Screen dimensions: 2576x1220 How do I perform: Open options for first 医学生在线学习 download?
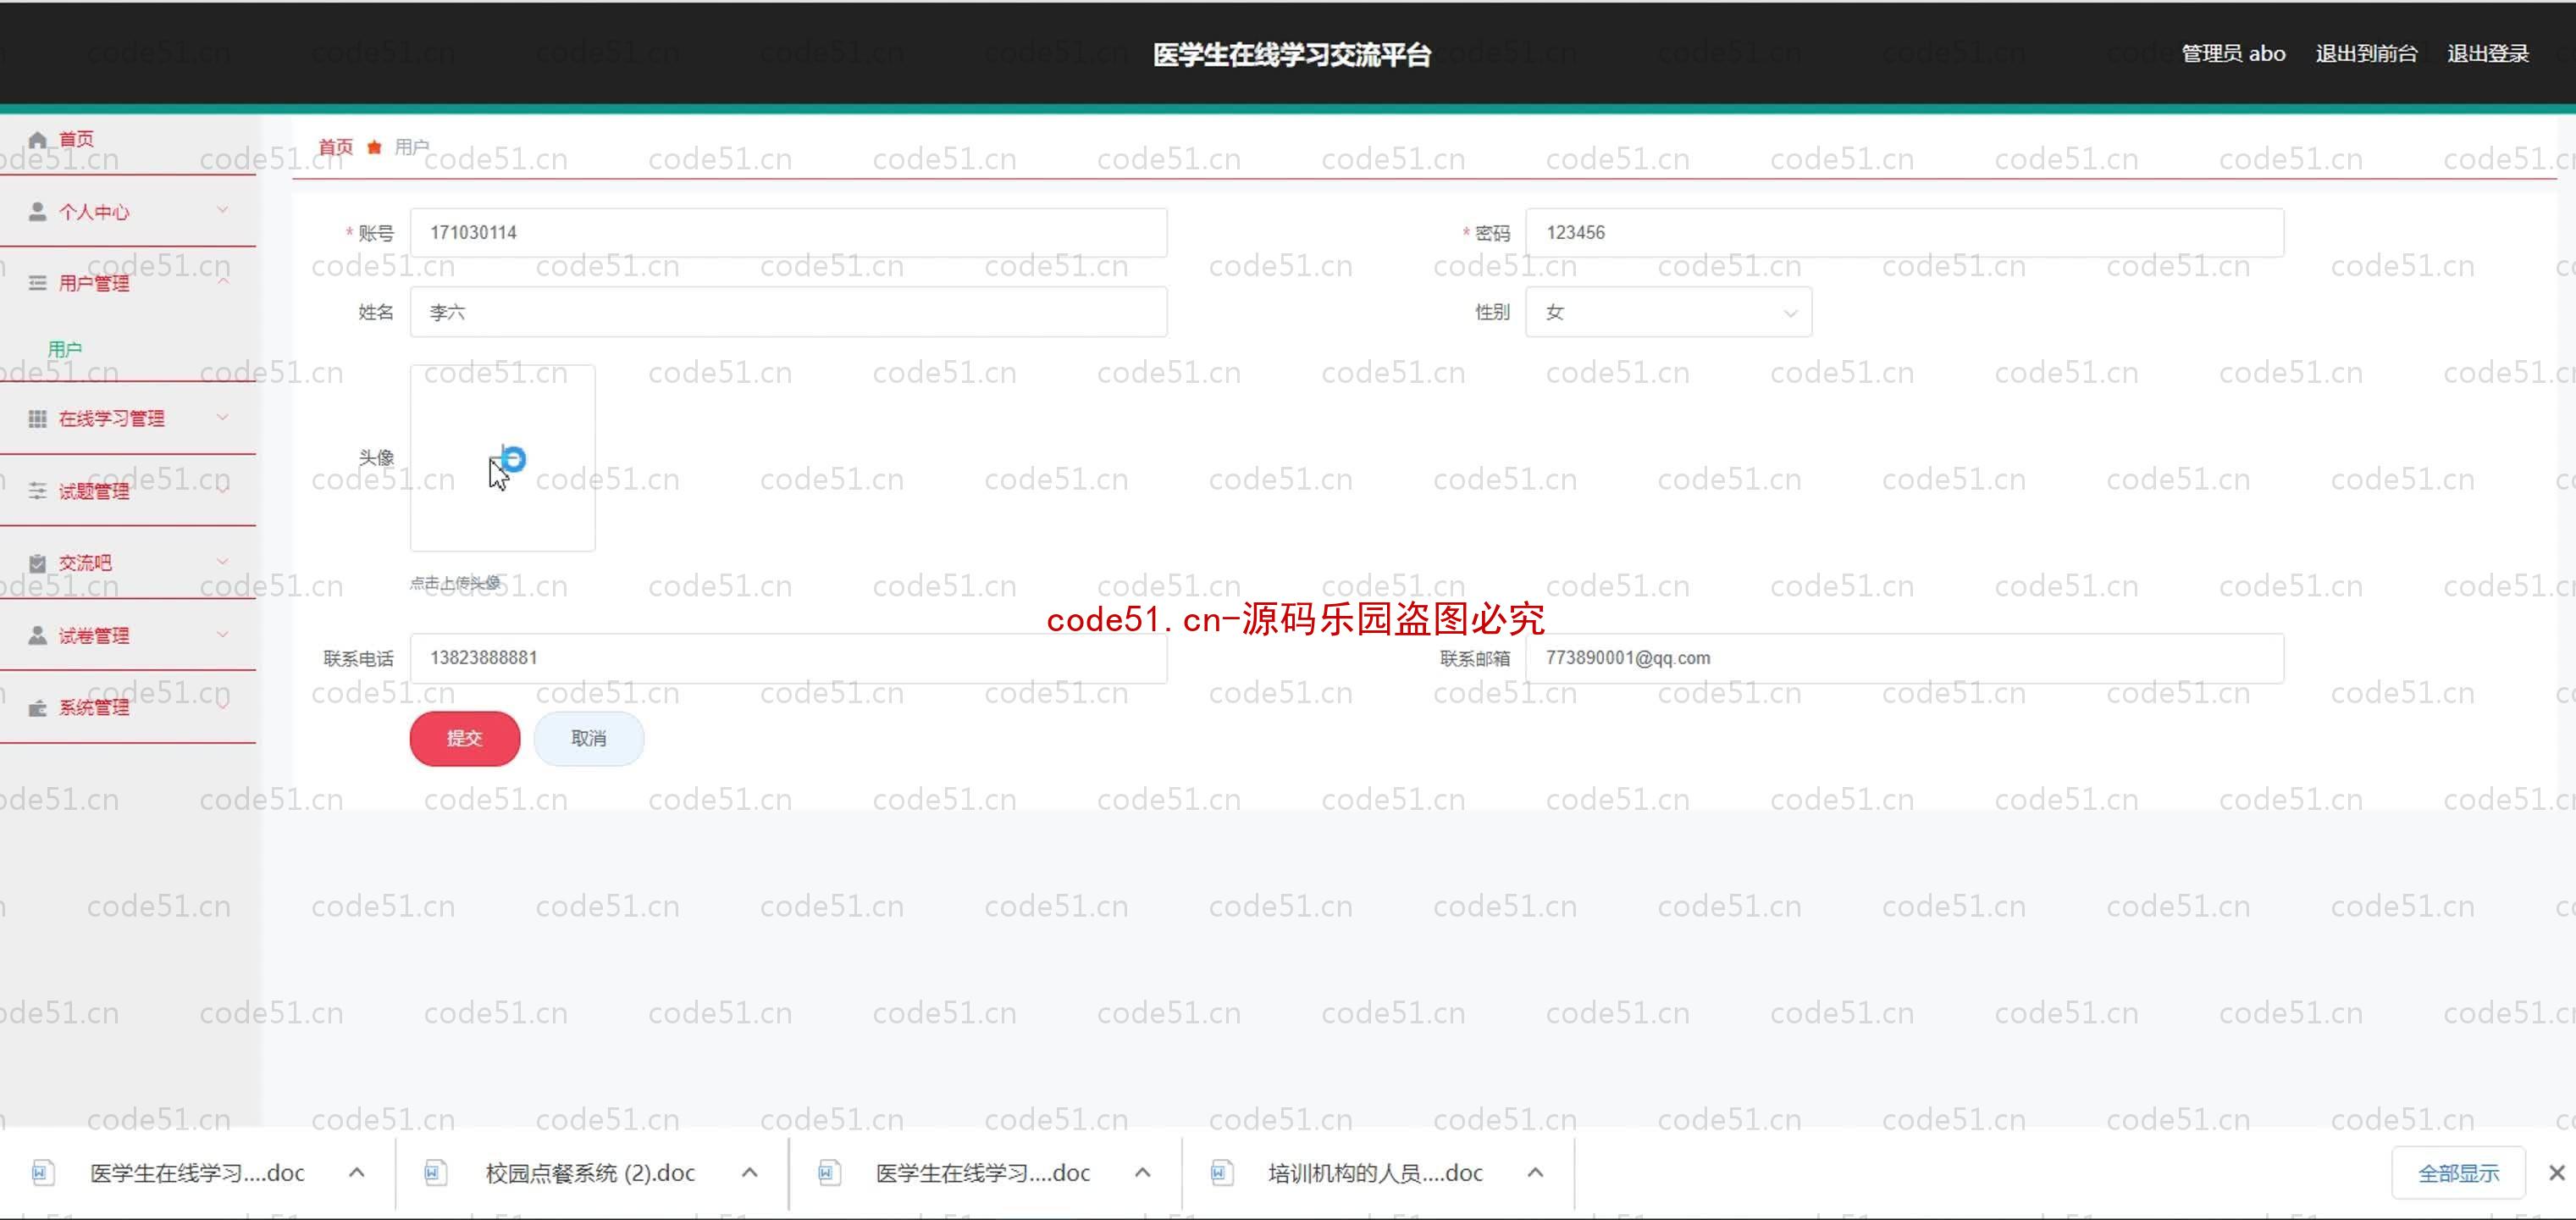click(x=357, y=1172)
